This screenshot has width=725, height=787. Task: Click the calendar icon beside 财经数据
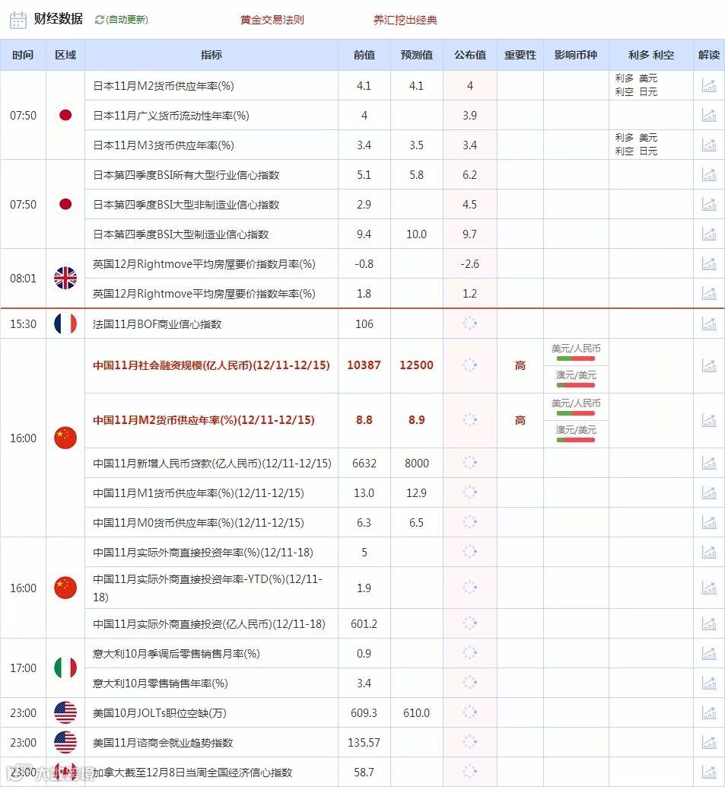click(18, 20)
